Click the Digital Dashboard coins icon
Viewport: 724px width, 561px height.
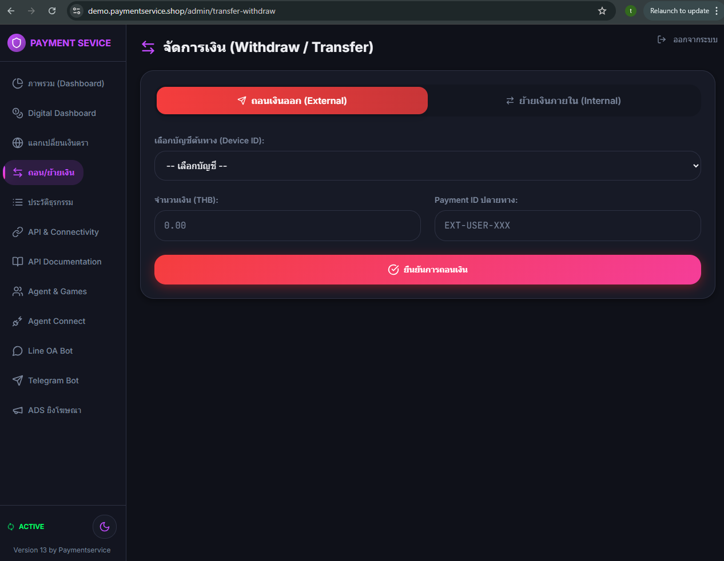pyautogui.click(x=18, y=113)
